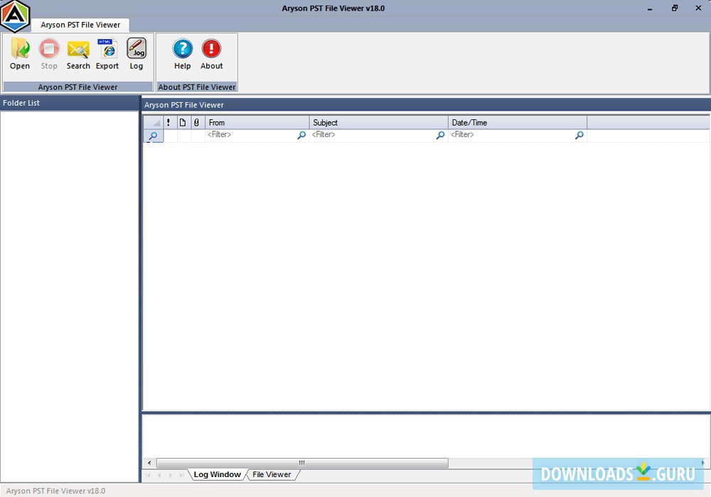Switch to the File Viewer tab

tap(272, 474)
